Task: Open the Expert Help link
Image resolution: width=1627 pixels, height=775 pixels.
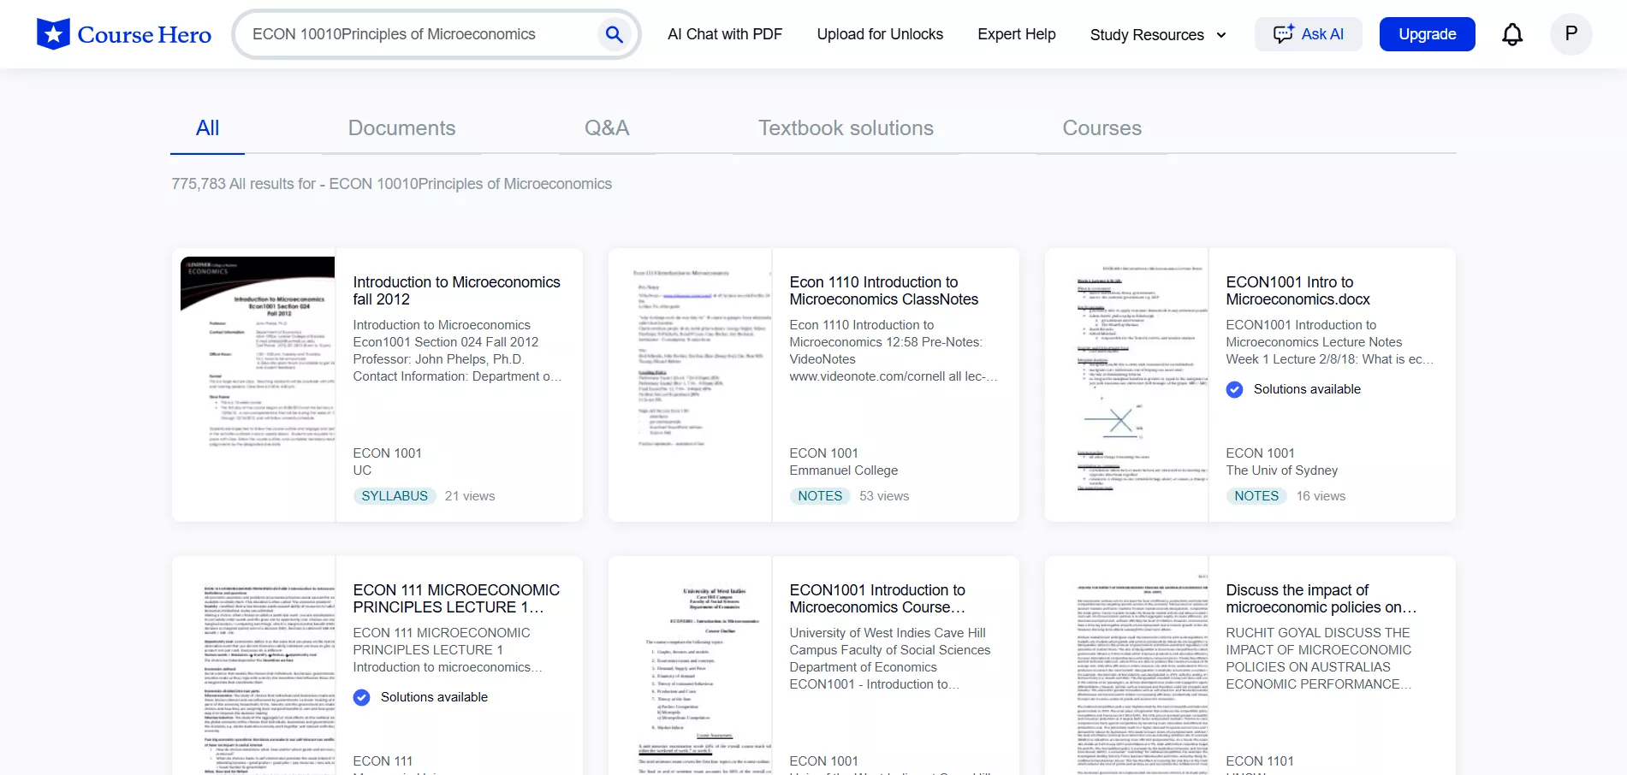Action: pyautogui.click(x=1017, y=34)
